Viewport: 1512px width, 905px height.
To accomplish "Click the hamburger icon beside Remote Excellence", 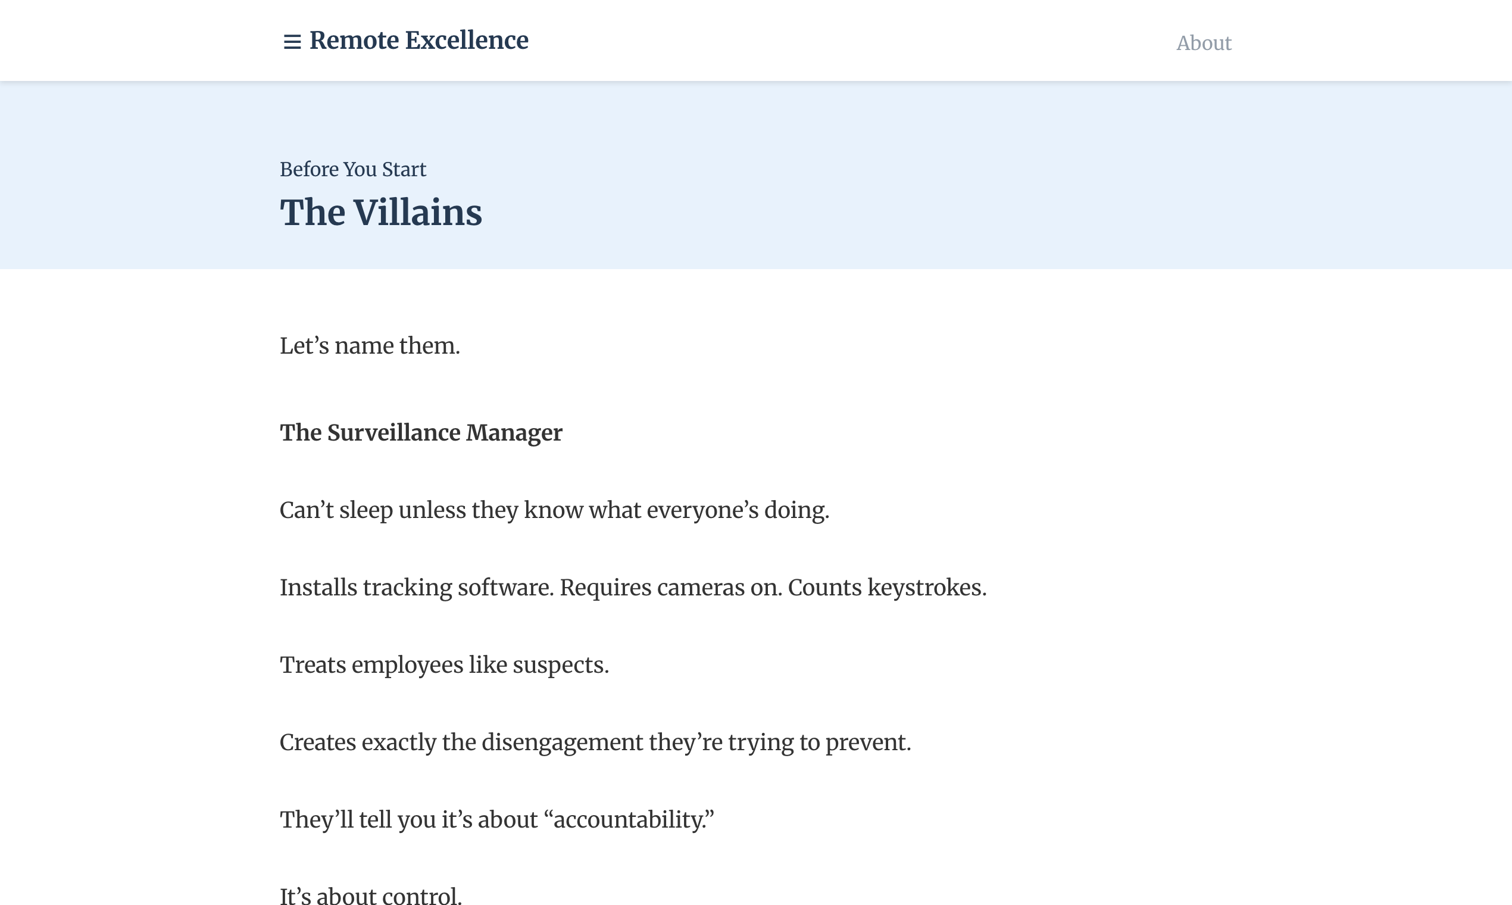I will pyautogui.click(x=292, y=40).
